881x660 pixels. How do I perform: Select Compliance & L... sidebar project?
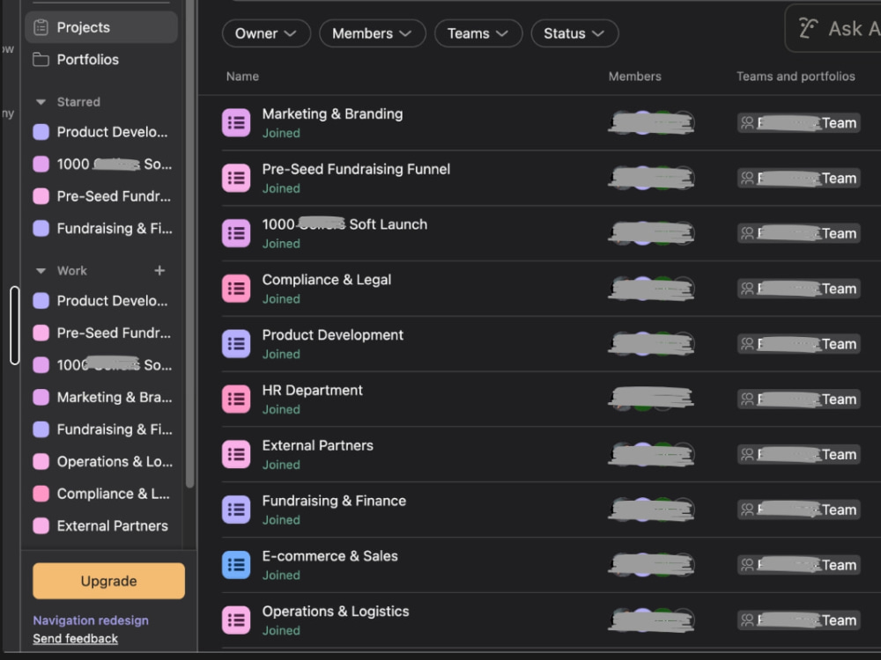click(101, 494)
